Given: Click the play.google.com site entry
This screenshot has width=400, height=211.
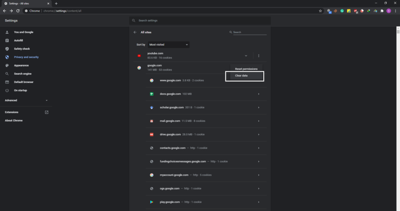Looking at the screenshot, I should pyautogui.click(x=206, y=202).
